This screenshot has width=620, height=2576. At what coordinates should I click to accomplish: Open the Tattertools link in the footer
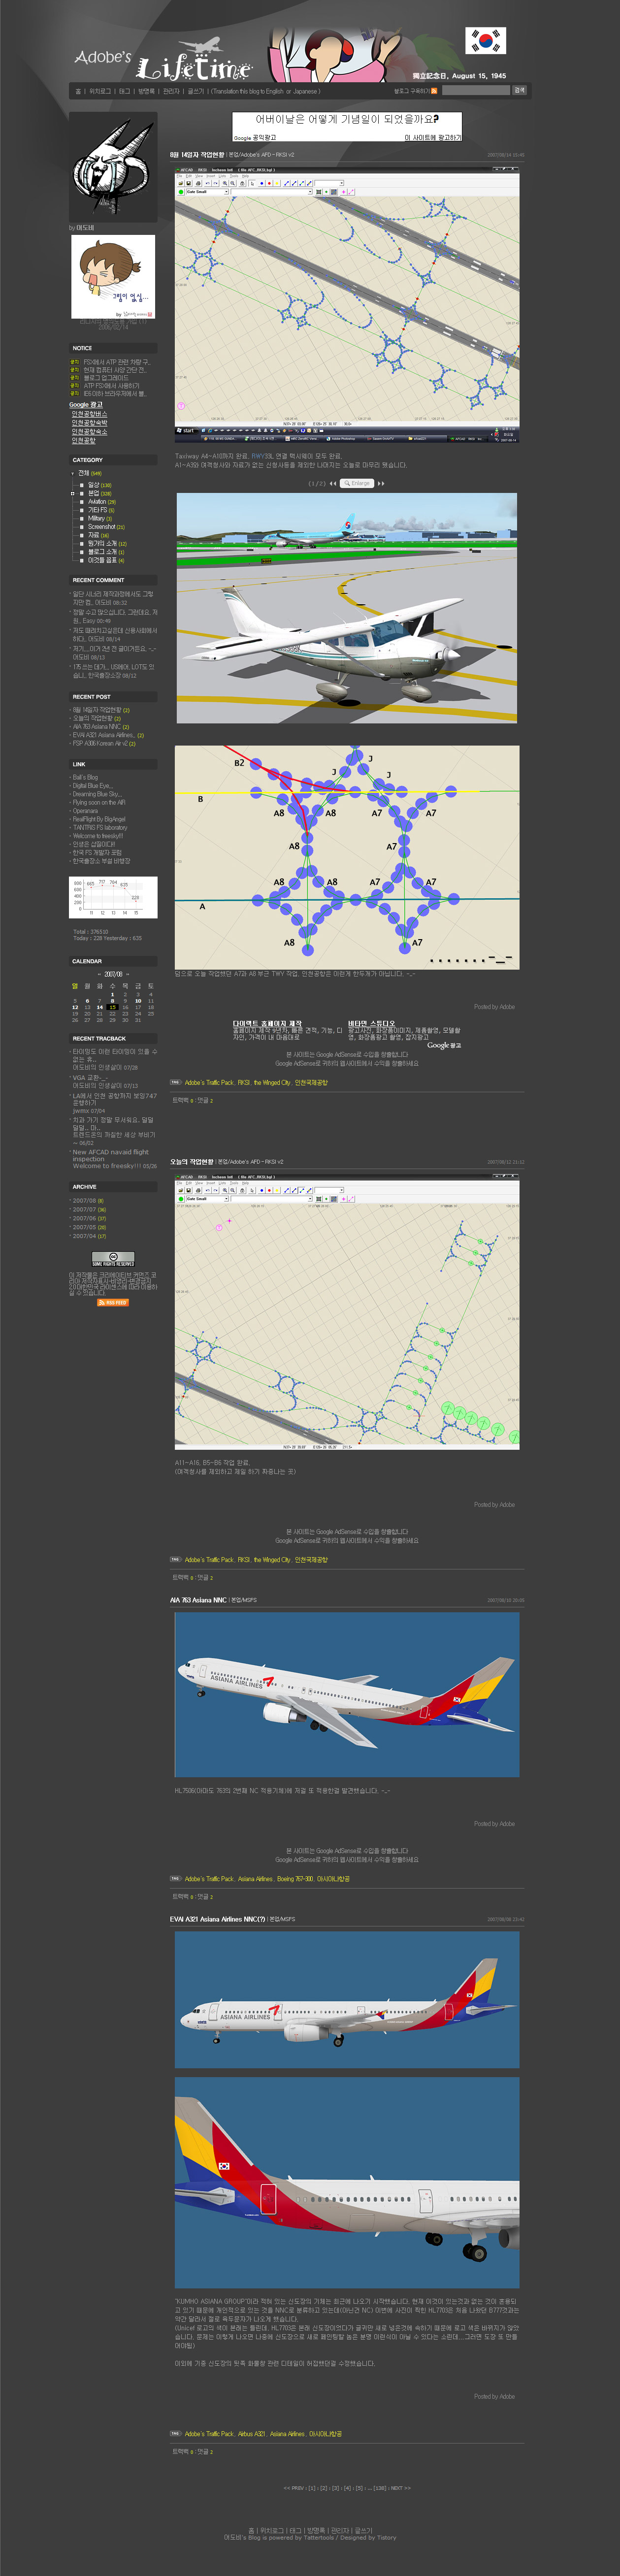click(318, 2537)
